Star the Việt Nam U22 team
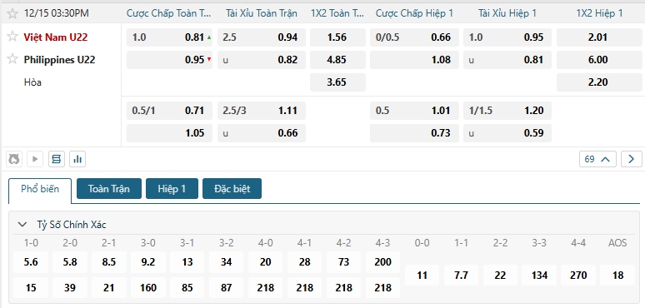 click(x=12, y=37)
